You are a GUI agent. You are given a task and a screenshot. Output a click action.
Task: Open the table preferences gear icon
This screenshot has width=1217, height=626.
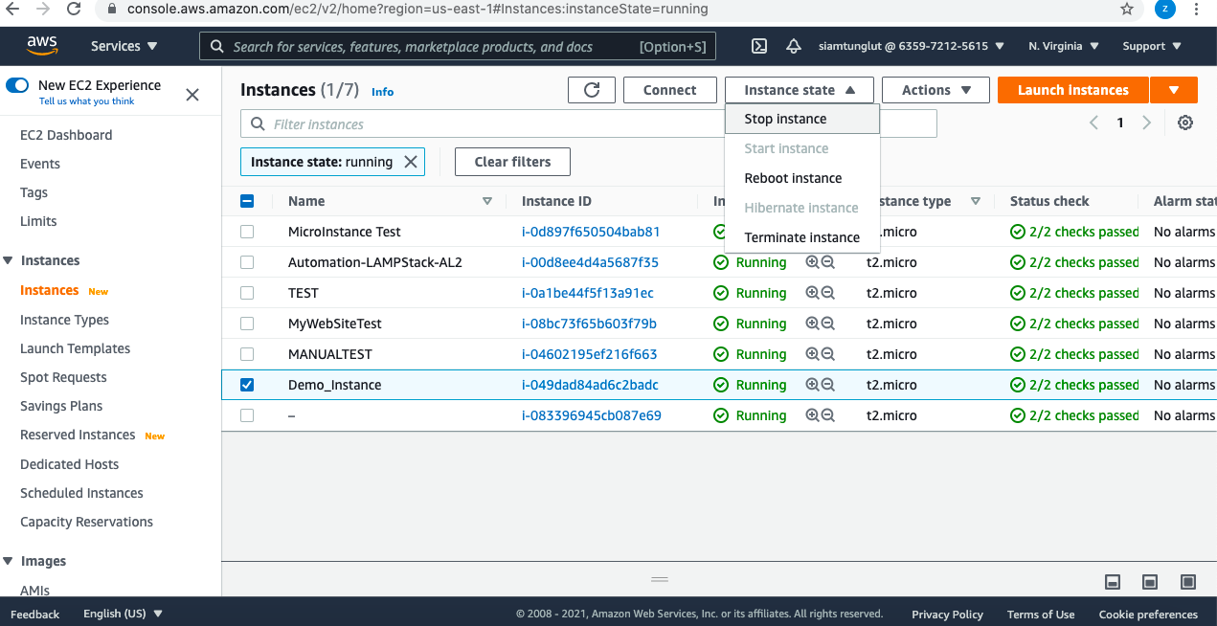[x=1185, y=123]
